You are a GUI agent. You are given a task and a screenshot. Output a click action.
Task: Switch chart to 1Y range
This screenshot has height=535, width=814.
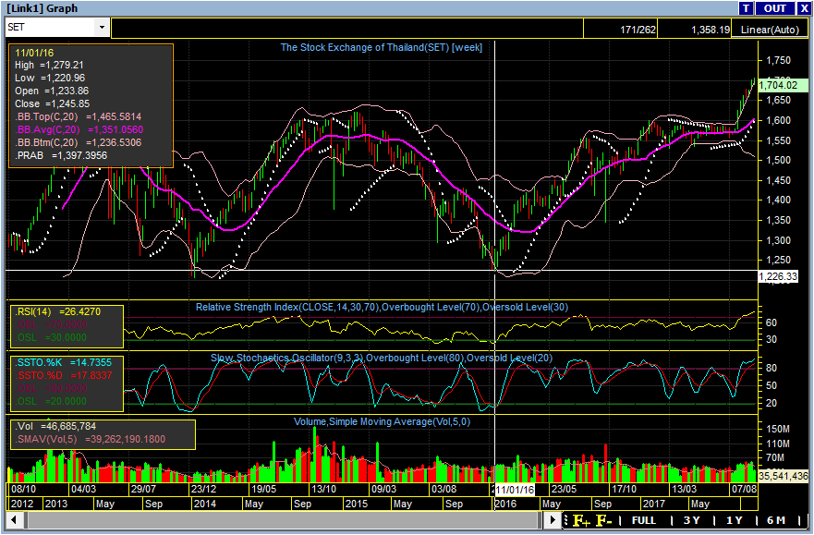734,521
